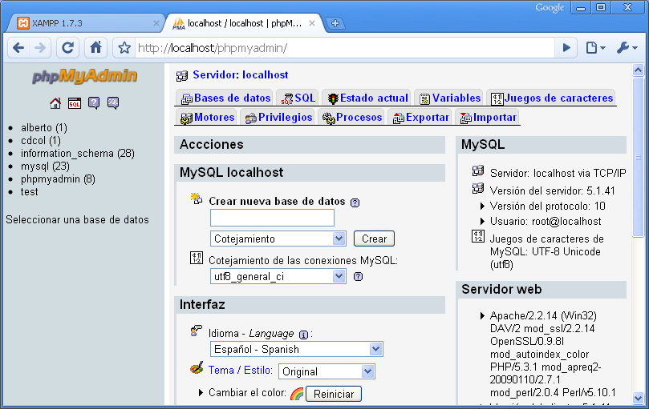
Task: Reload the page with refresh button
Action: [67, 48]
